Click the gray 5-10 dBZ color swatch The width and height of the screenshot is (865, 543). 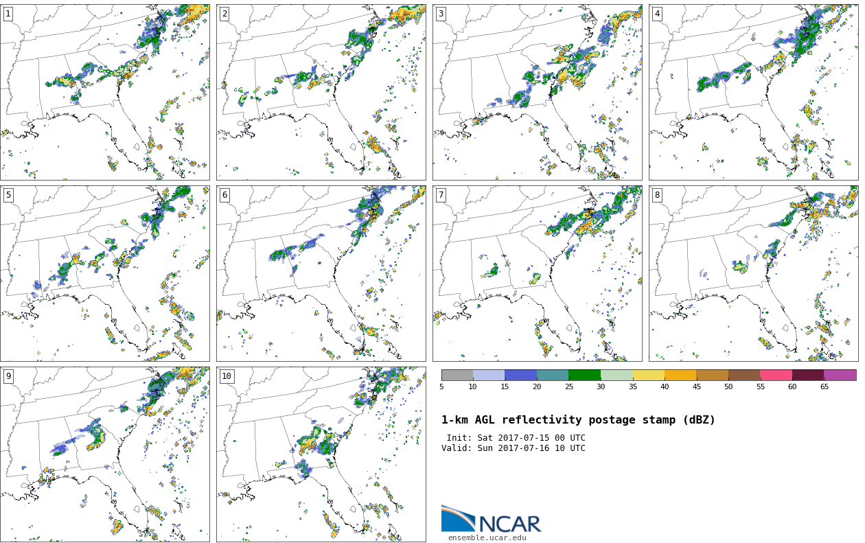(457, 375)
